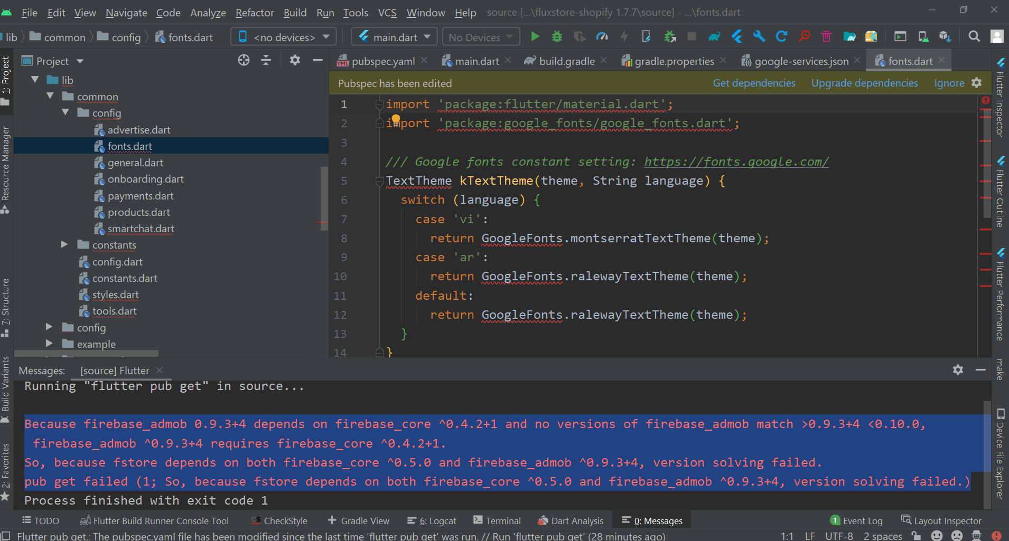Open main.dart run configuration dropdown

395,37
